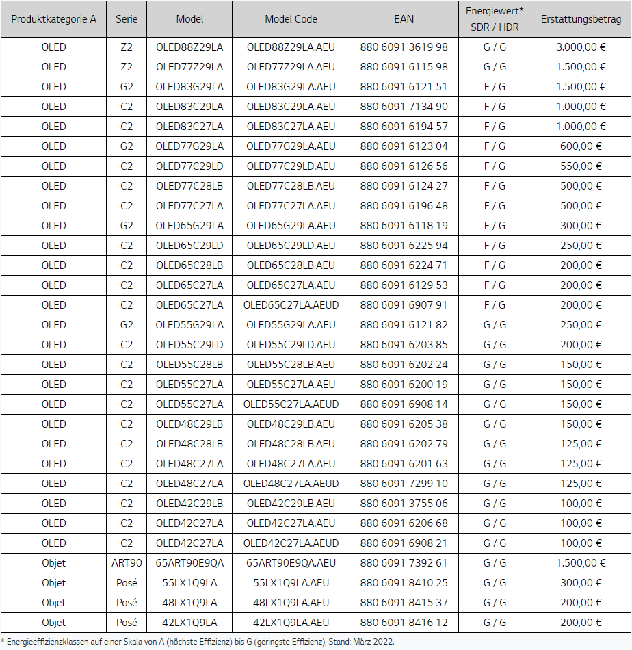Click the 1.500,00 € amount for 65ART90E9QA

pos(581,564)
